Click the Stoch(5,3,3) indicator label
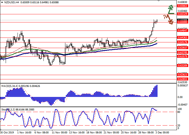This screenshot has width=189, height=135. pyautogui.click(x=8, y=110)
